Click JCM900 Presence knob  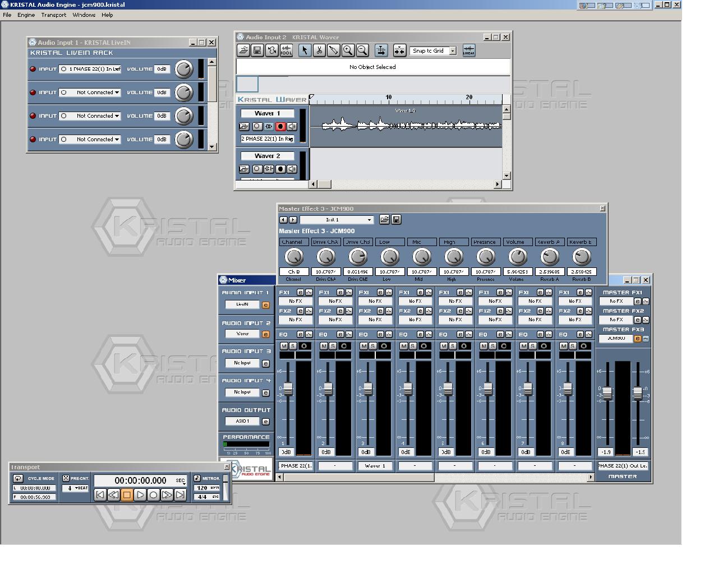point(485,257)
